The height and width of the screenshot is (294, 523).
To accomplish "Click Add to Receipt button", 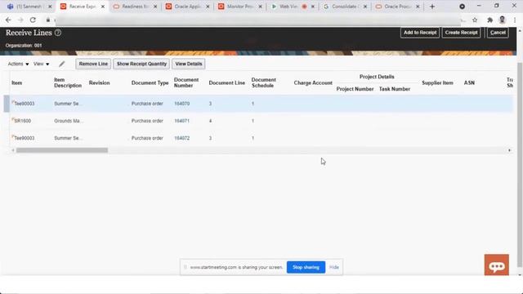I will (x=420, y=33).
